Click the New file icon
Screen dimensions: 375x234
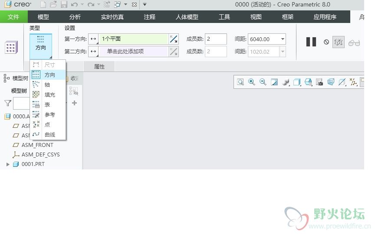pyautogui.click(x=43, y=4)
